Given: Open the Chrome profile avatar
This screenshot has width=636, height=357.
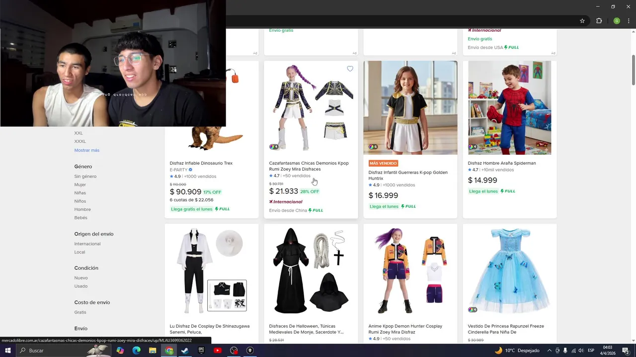Looking at the screenshot, I should [x=617, y=21].
